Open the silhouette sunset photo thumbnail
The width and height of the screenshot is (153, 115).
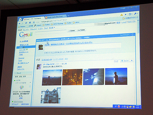pos(116,76)
